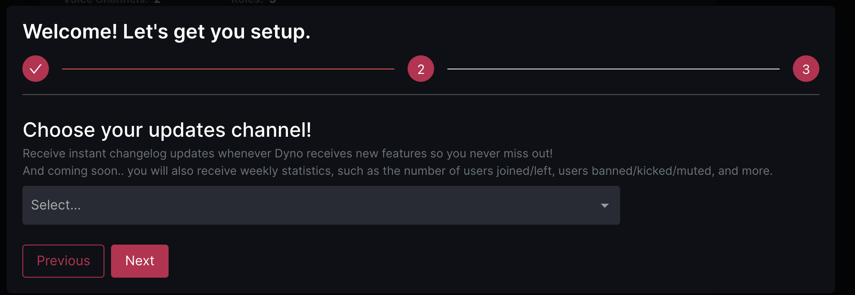Click the 'Choose your updates channel!' heading
Image resolution: width=855 pixels, height=295 pixels.
[167, 130]
